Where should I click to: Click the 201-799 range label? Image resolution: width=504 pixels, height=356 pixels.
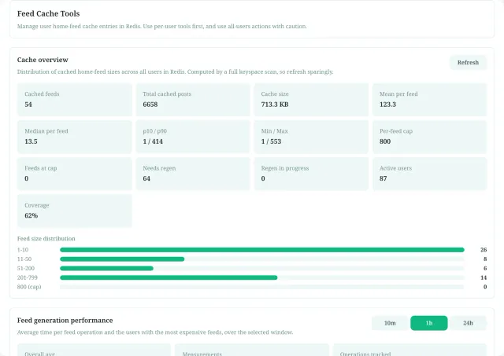click(28, 277)
